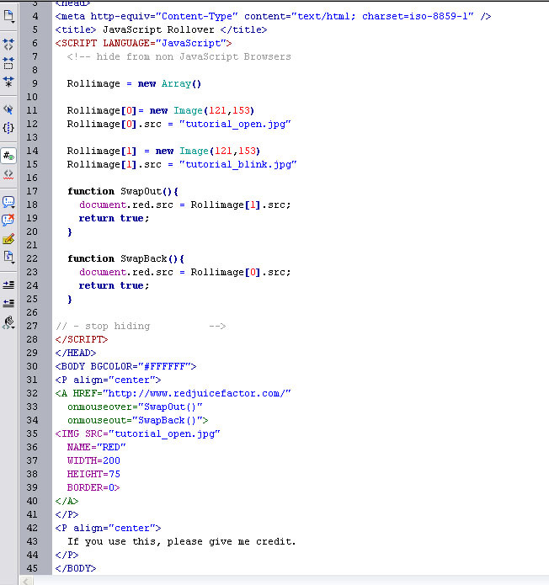
Task: Click '<IMG SRC="tutorial_open.jpg"' on line 35
Action: click(x=138, y=433)
